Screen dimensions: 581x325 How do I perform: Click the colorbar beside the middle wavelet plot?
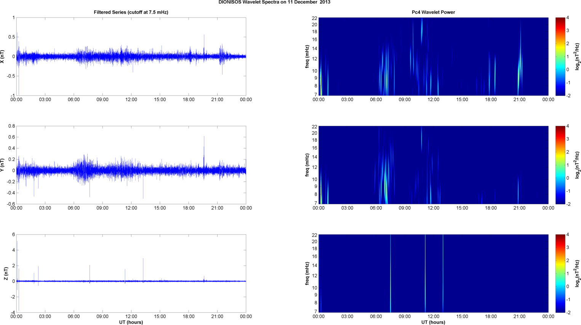point(560,165)
